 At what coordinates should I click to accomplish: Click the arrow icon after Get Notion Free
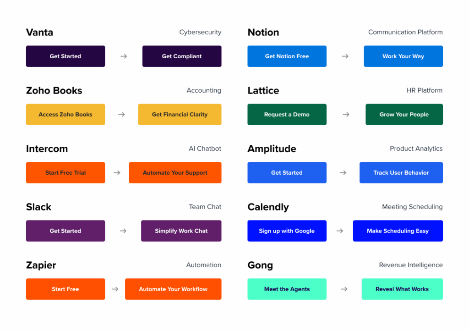(345, 56)
